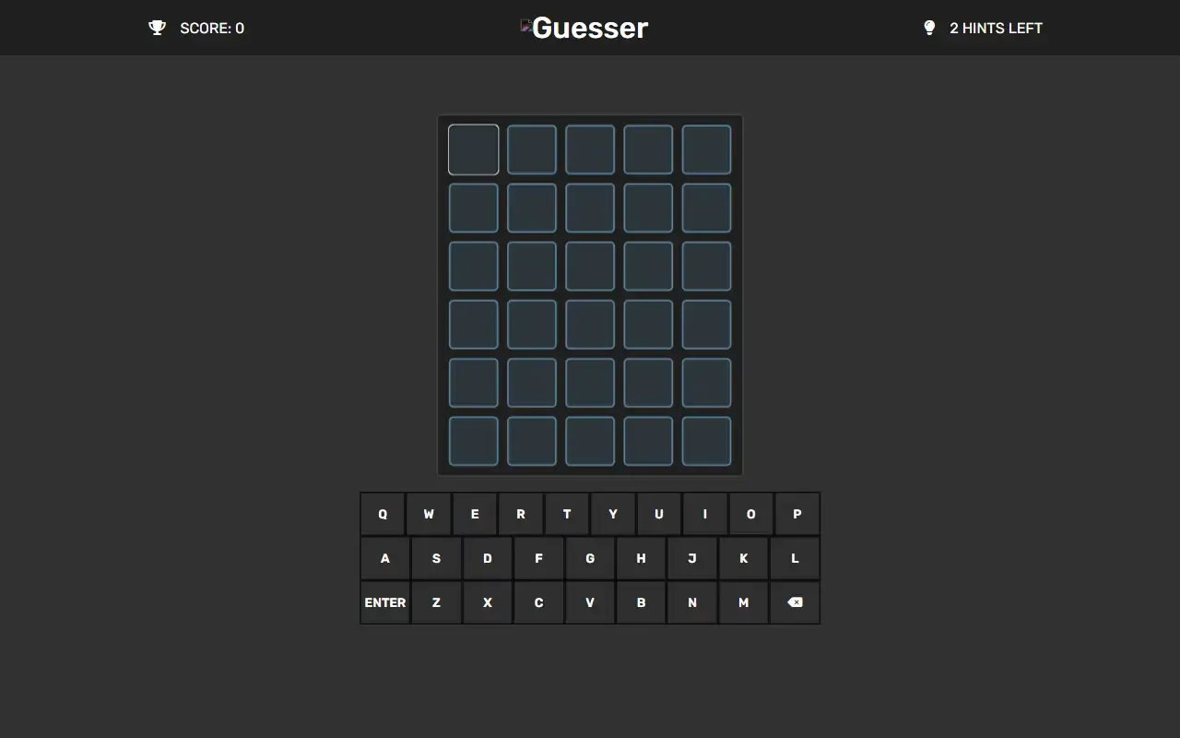Tap the Q key on keyboard
This screenshot has height=738, width=1180.
click(x=383, y=514)
